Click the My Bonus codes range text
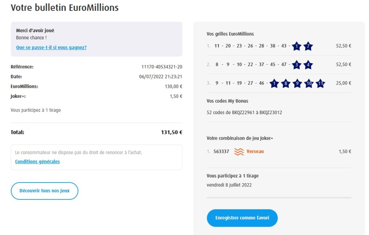369x235 pixels. point(244,112)
